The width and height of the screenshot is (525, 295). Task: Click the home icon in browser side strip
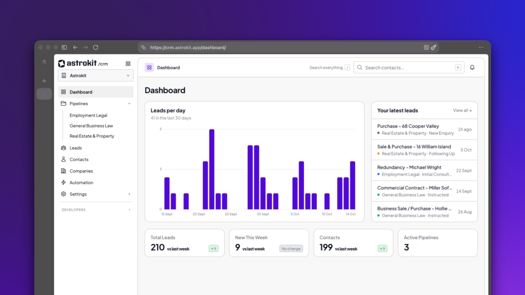[x=44, y=61]
